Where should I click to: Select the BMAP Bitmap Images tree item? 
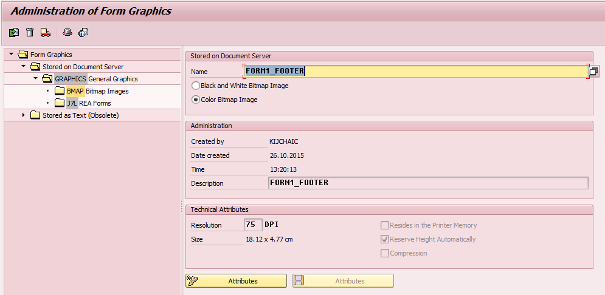click(x=98, y=91)
